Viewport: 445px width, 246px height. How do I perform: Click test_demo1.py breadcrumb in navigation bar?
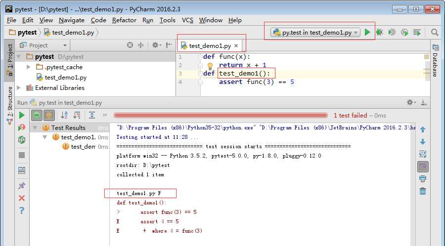point(69,32)
